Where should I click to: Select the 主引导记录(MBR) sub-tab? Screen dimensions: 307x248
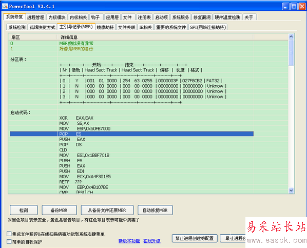point(76,27)
